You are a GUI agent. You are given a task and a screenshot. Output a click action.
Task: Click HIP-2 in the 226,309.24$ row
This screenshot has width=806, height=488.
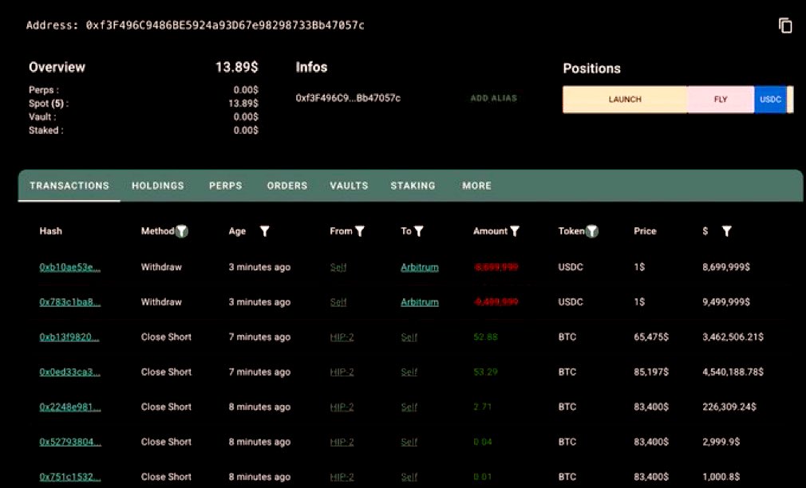[x=342, y=407]
